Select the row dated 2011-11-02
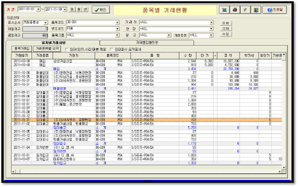The image size is (298, 187). pyautogui.click(x=147, y=124)
